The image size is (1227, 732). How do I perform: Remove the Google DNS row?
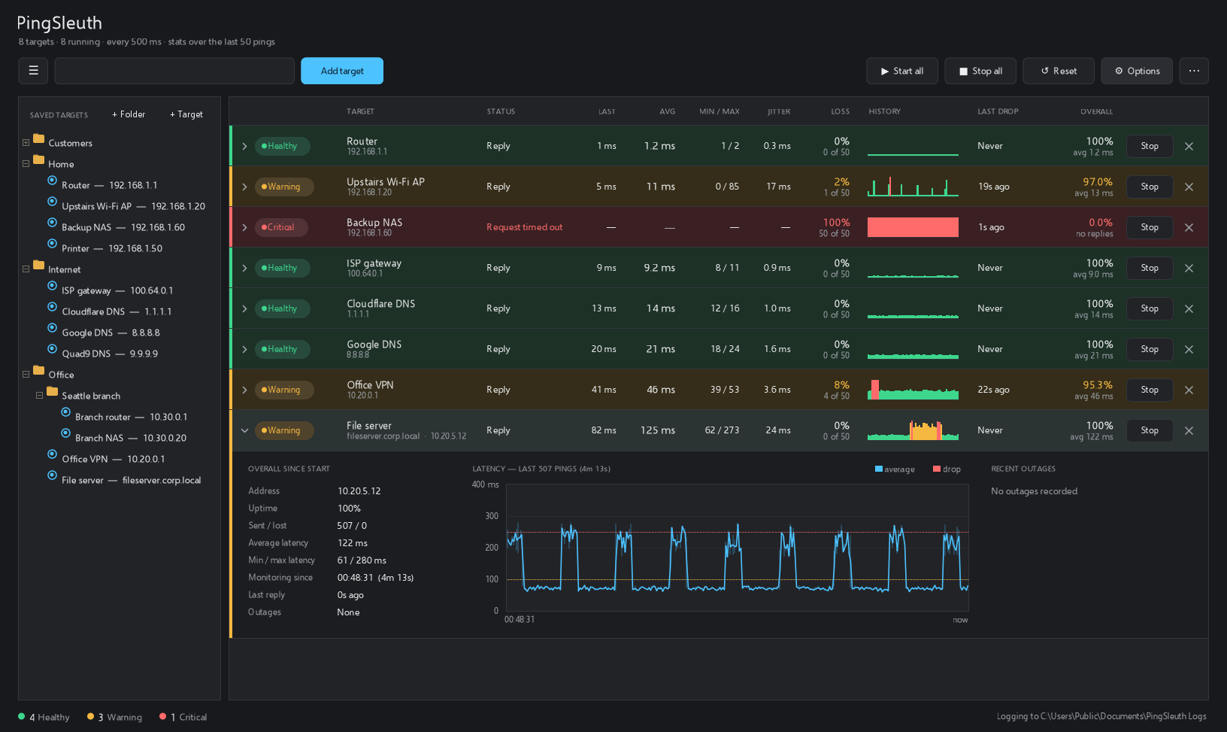(1189, 349)
